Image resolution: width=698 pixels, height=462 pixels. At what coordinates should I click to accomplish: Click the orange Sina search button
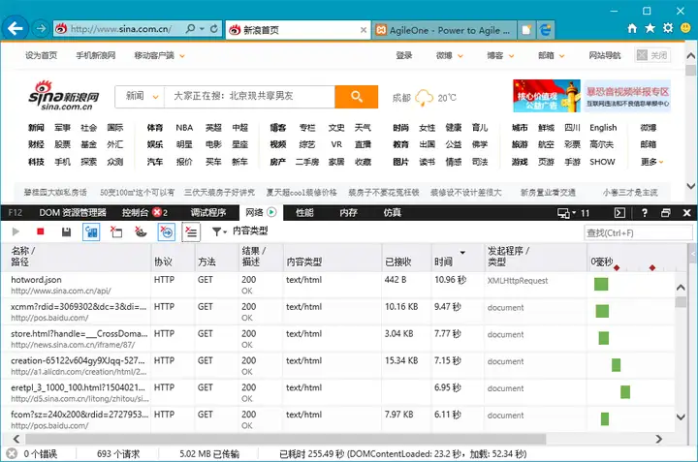click(356, 97)
